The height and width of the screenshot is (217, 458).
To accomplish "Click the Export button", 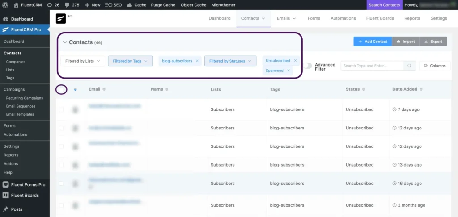I will 433,42.
